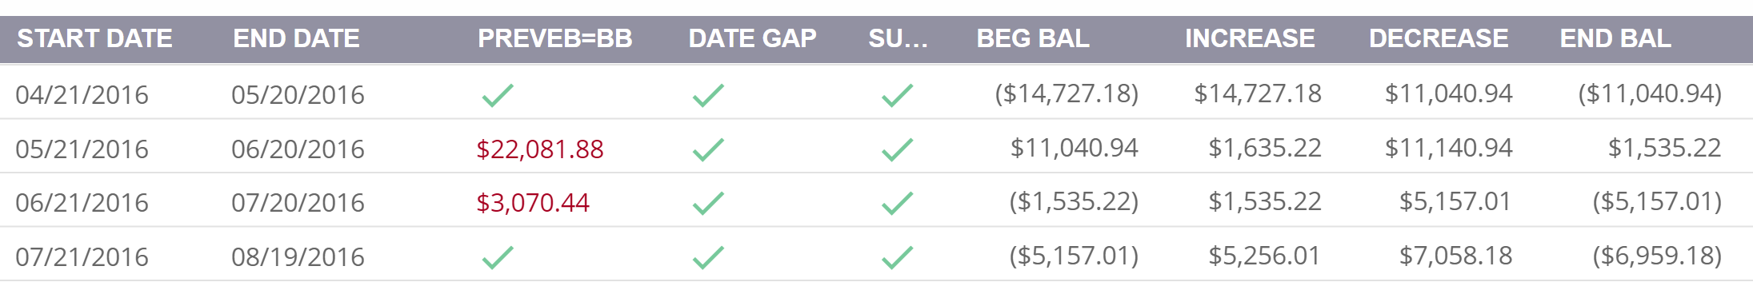Screen dimensions: 1753x290
Task: Click red $3,070.44 discrepancy value
Action: [533, 203]
